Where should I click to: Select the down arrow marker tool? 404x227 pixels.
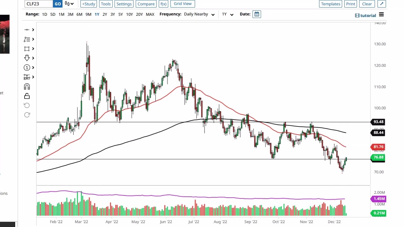pyautogui.click(x=27, y=58)
